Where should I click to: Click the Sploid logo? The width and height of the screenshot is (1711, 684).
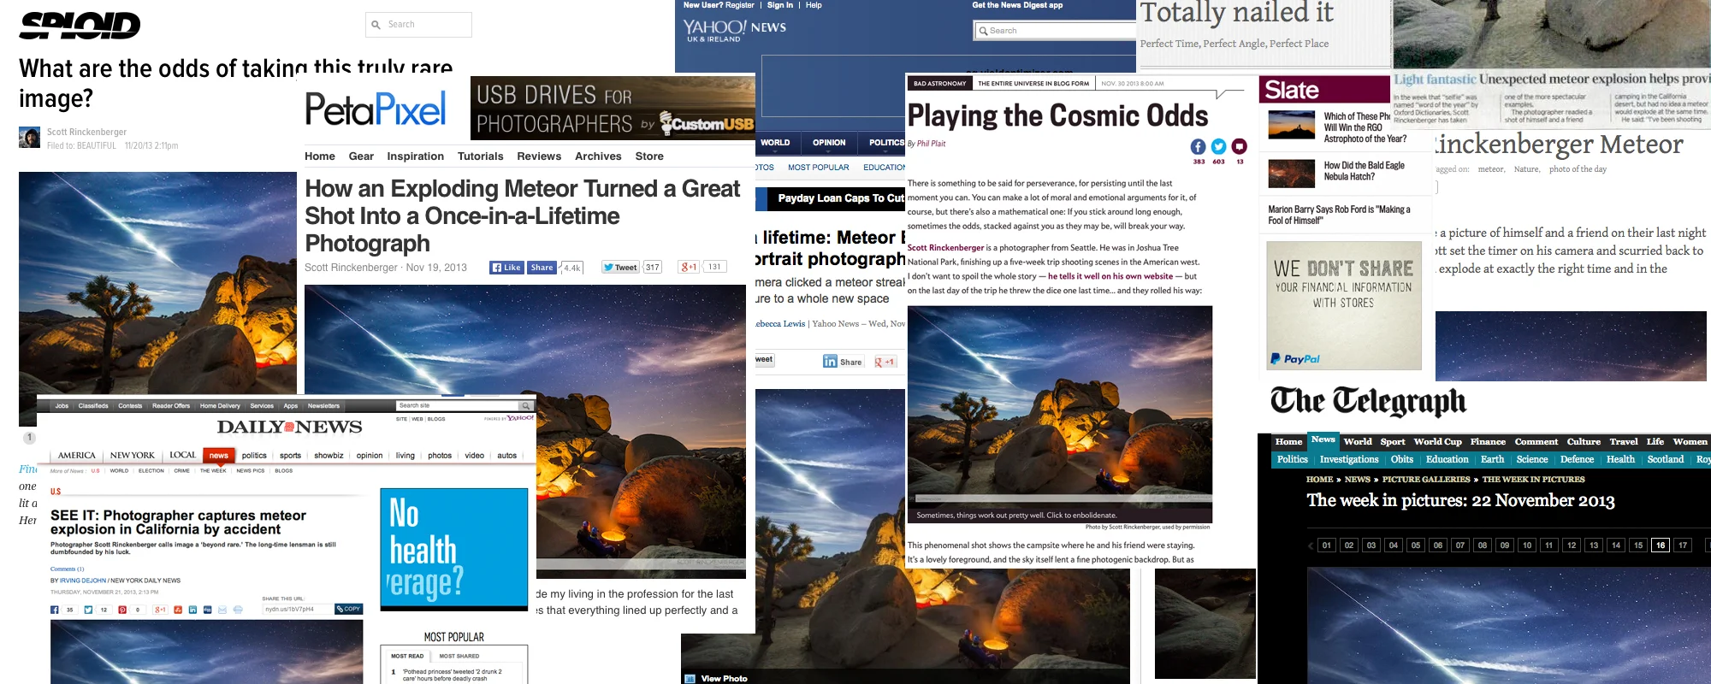pyautogui.click(x=80, y=26)
